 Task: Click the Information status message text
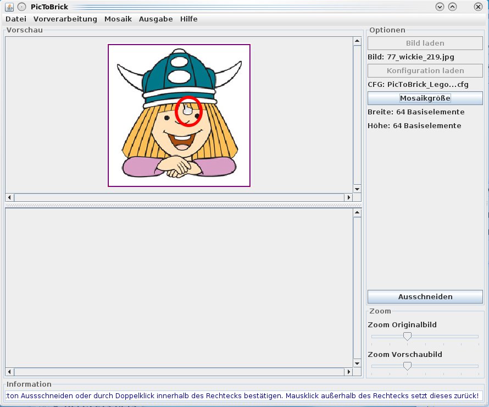tap(243, 396)
